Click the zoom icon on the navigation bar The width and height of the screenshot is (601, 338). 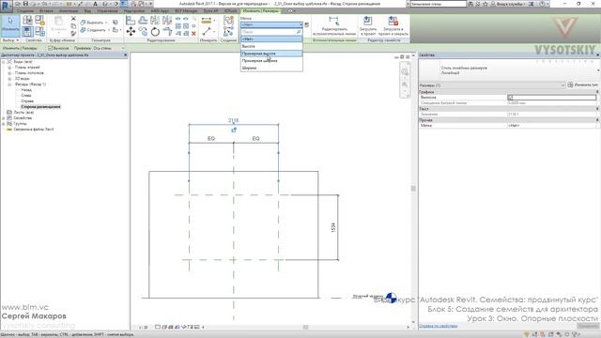[405, 84]
